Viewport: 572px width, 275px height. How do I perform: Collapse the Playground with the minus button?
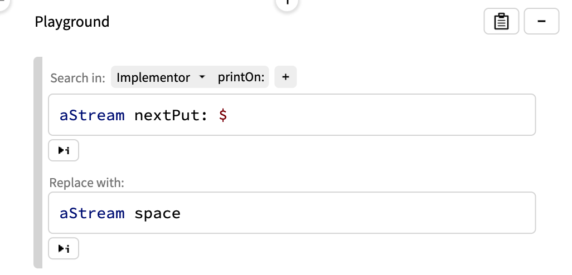click(x=541, y=22)
